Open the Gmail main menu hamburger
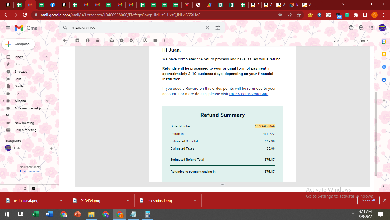This screenshot has height=220, width=390. click(8, 28)
